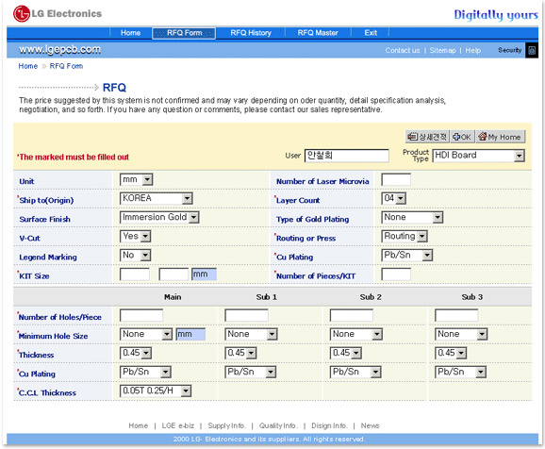This screenshot has width=545, height=449.
Task: Click the My Home button
Action: [500, 137]
